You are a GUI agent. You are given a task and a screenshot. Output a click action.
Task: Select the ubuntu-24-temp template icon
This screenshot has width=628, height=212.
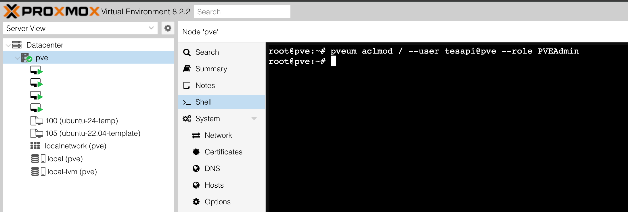pos(37,121)
